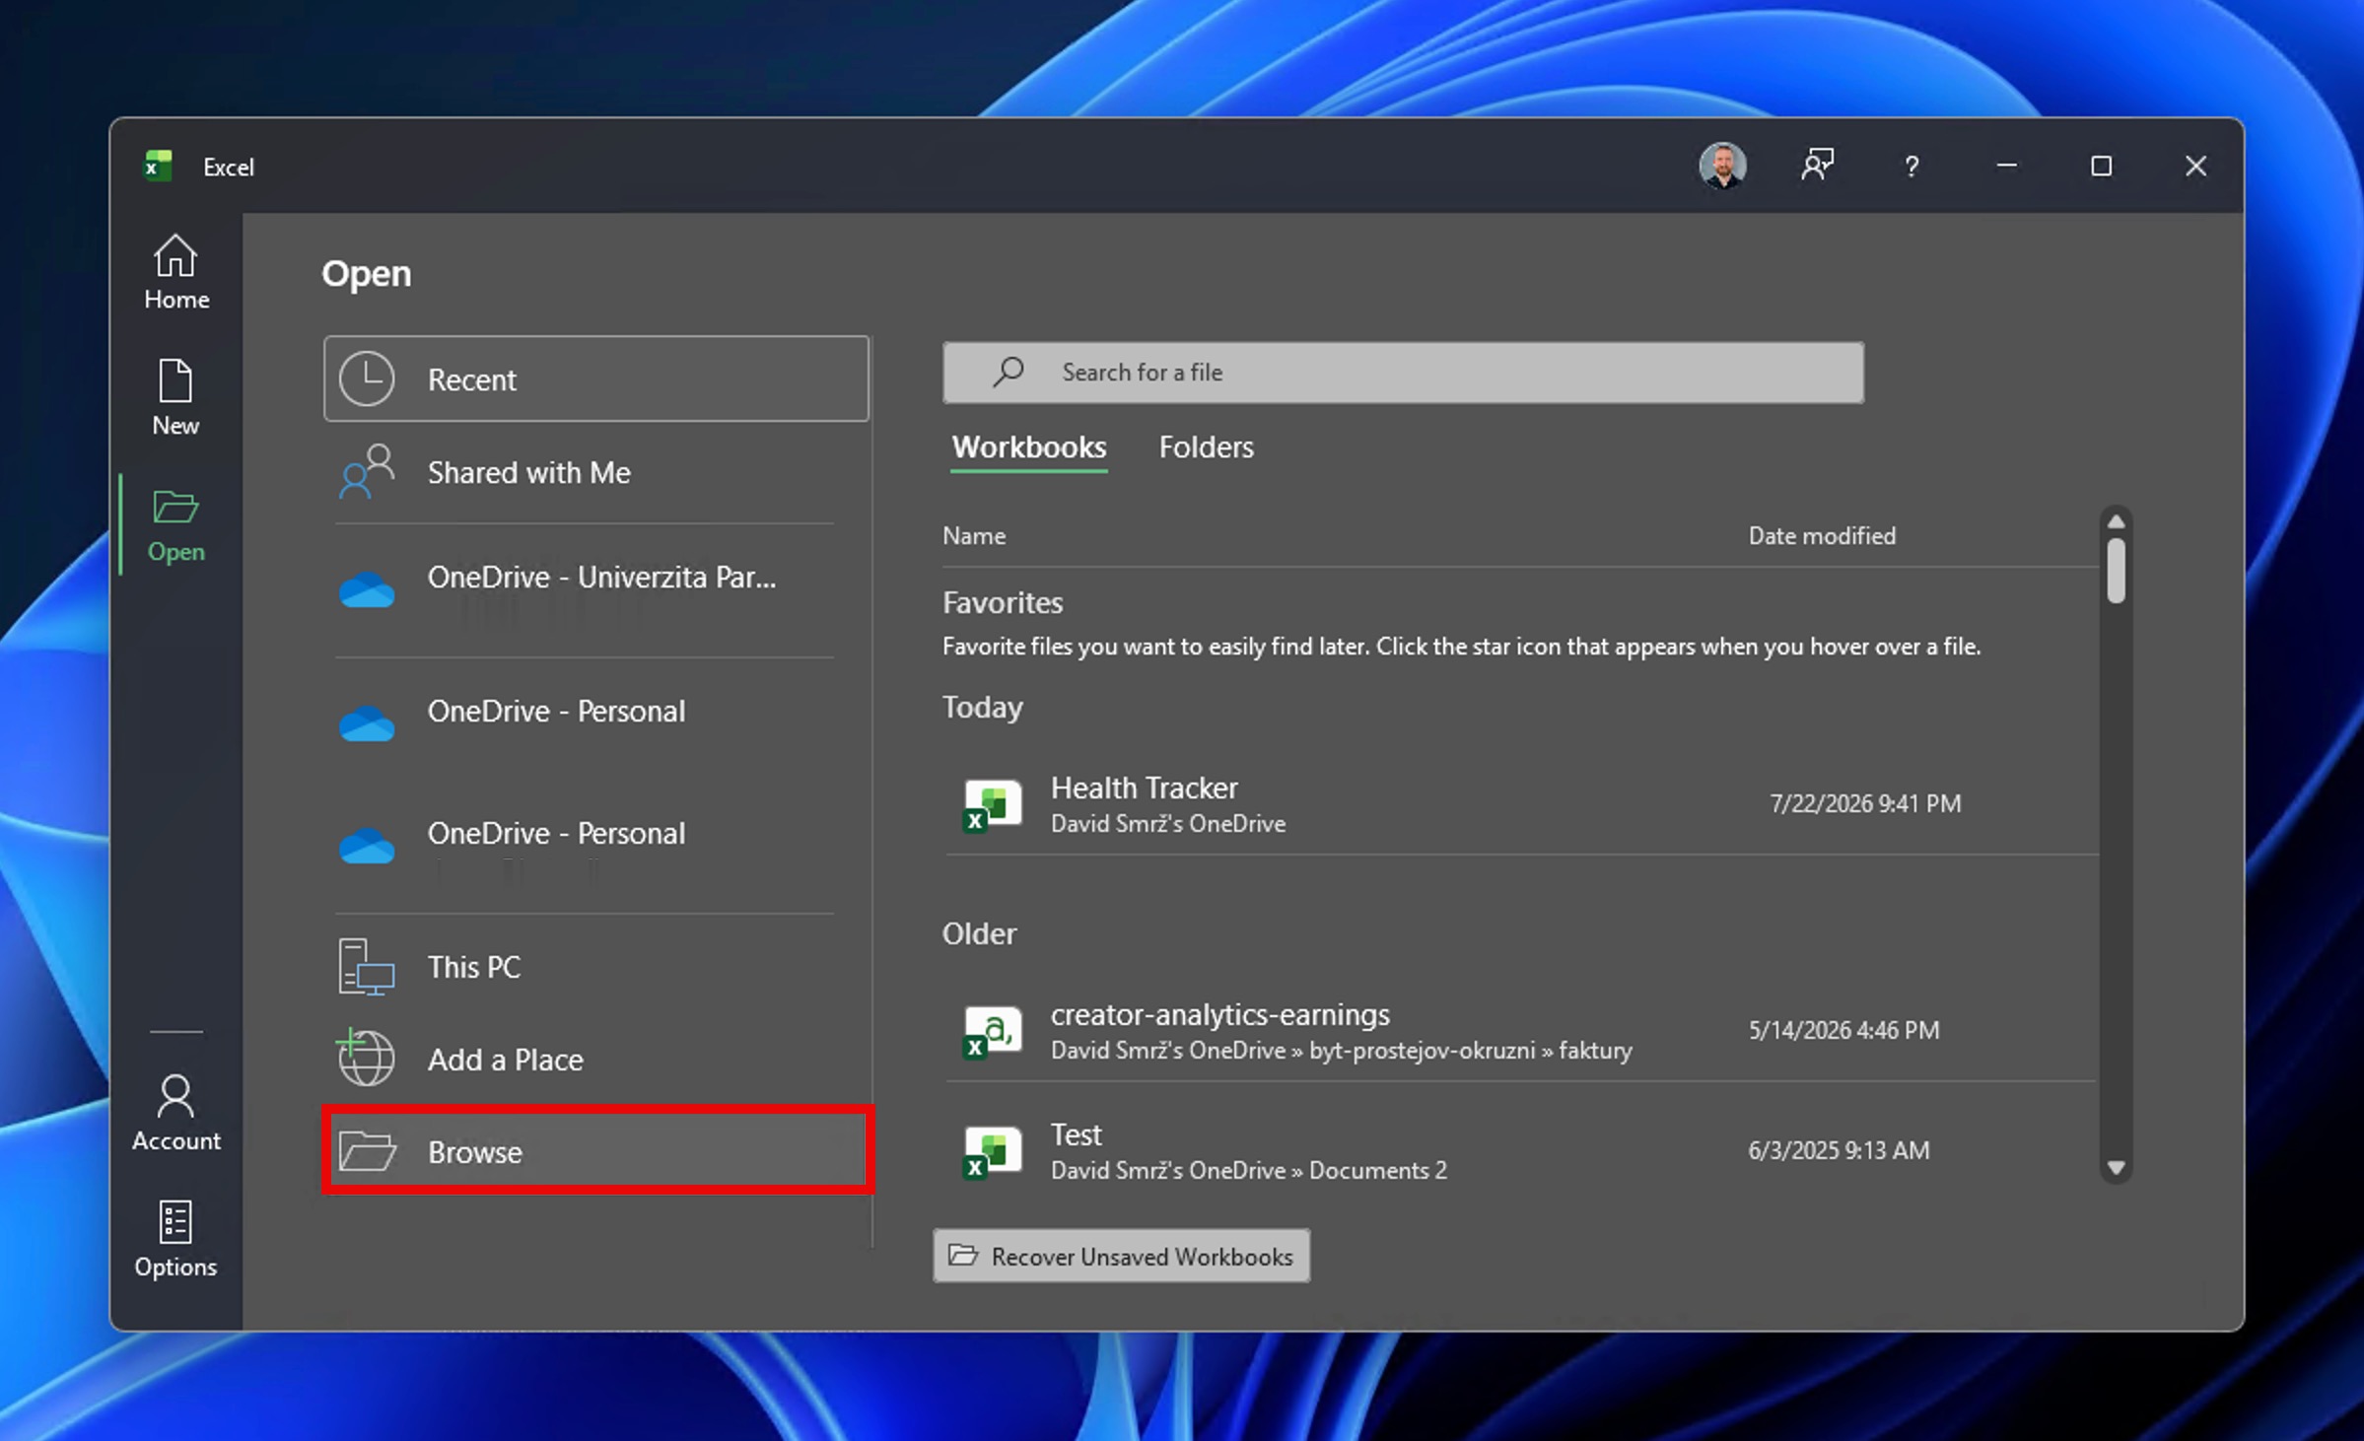Click the Favorites section heading
The height and width of the screenshot is (1441, 2364).
tap(1003, 602)
